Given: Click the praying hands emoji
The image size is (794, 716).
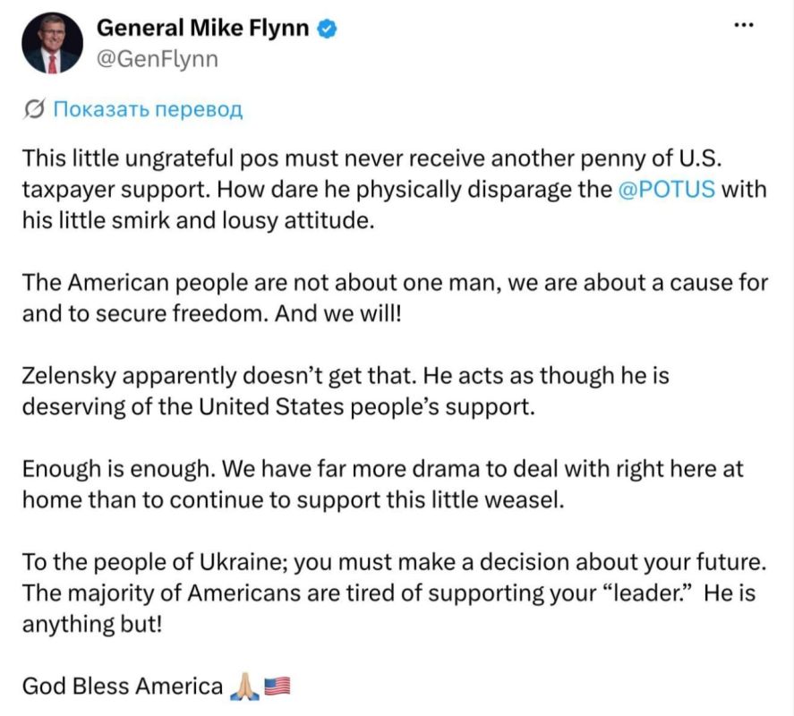Looking at the screenshot, I should click(245, 686).
